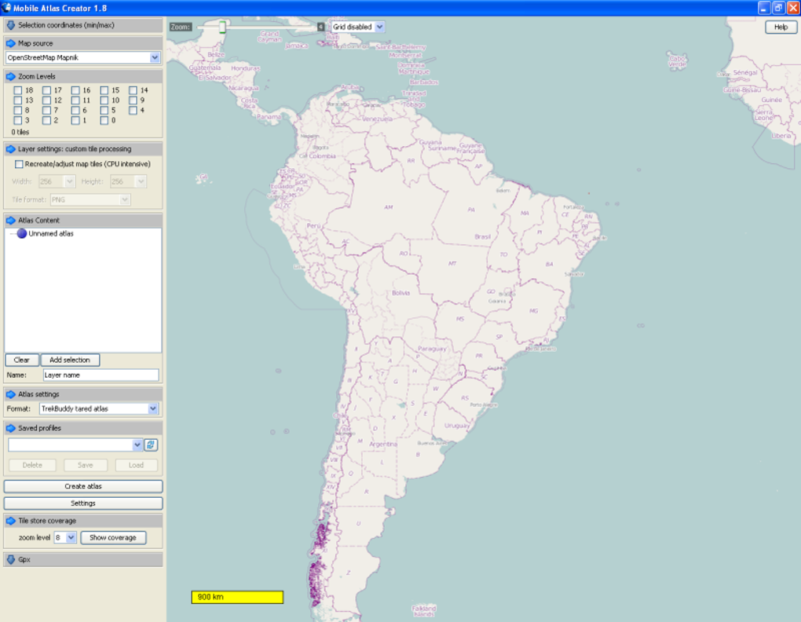The width and height of the screenshot is (801, 622).
Task: Check zoom level 0 box
Action: point(104,120)
